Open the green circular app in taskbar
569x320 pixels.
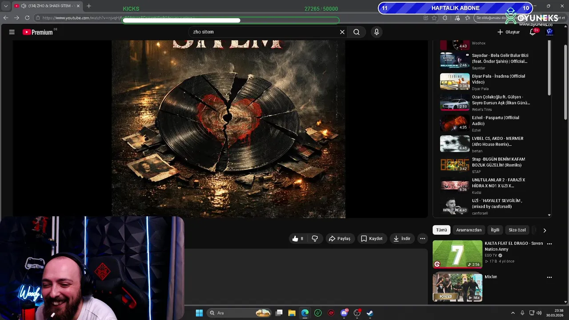[318, 313]
